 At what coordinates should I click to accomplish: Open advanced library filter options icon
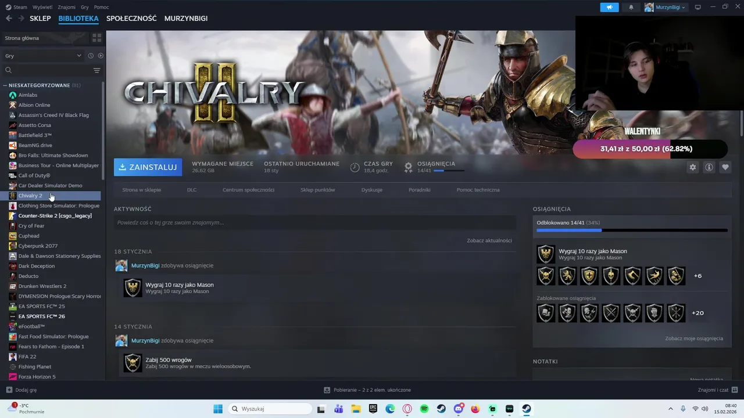pos(96,70)
